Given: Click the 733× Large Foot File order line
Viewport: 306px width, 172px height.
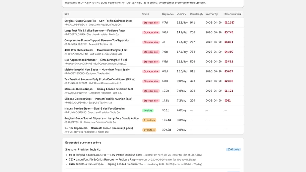Looking at the screenshot, I should (132, 159).
